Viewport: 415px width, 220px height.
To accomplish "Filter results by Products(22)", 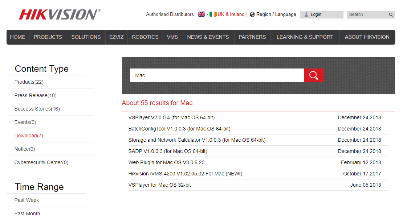I will 29,82.
